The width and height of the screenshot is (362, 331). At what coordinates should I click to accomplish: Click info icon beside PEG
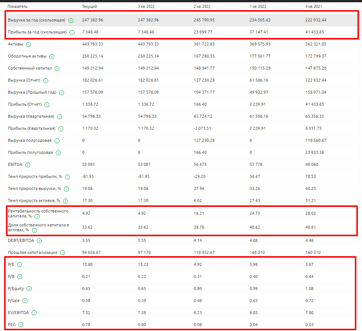coord(21,325)
